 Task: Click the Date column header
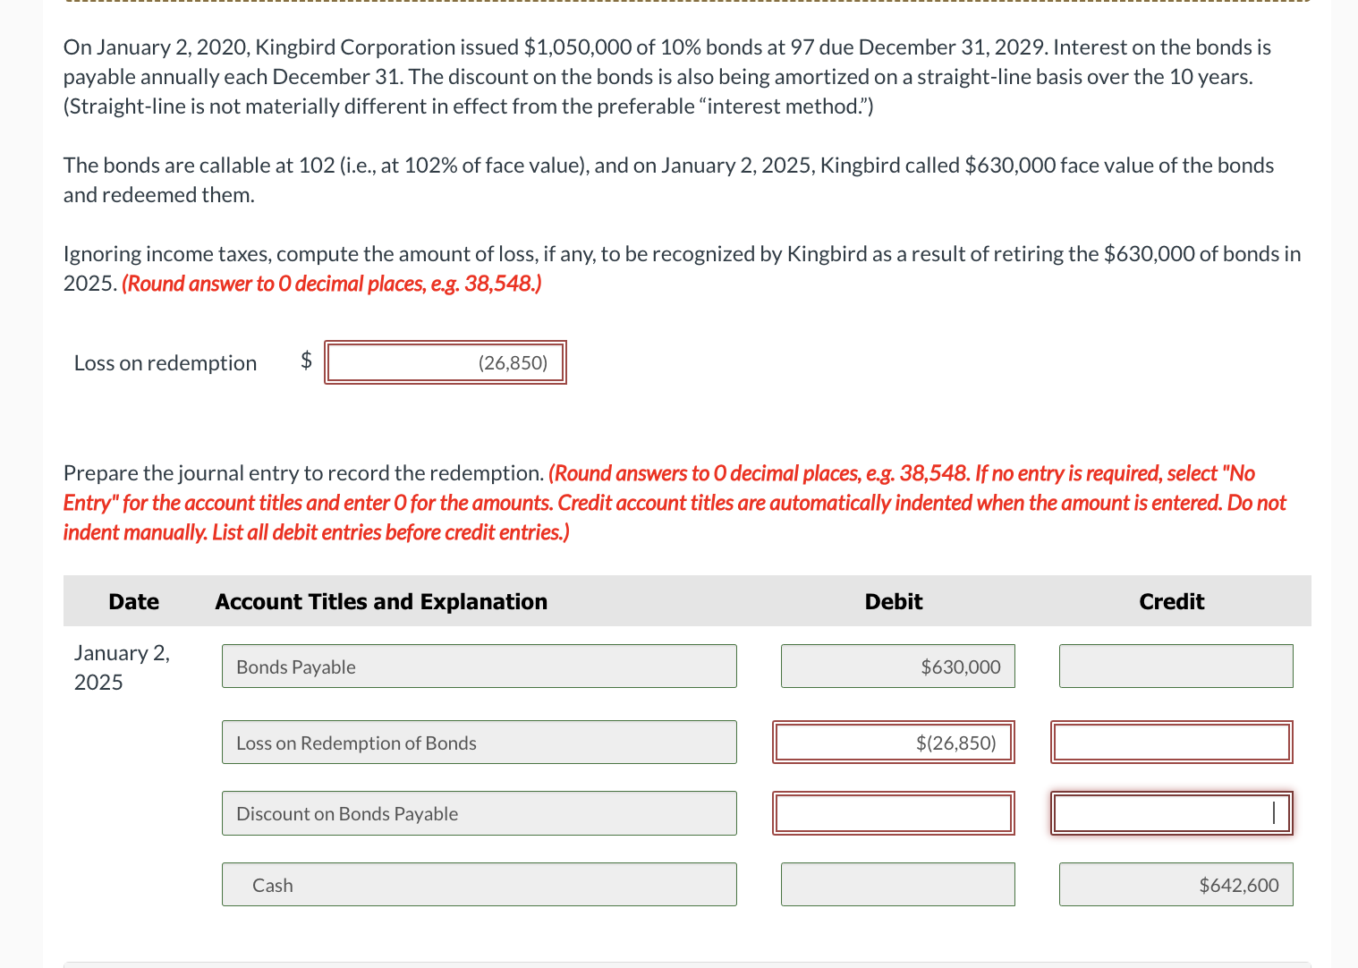pyautogui.click(x=132, y=601)
